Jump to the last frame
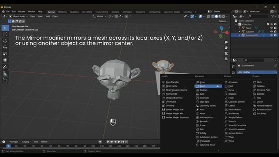 [x=126, y=142]
